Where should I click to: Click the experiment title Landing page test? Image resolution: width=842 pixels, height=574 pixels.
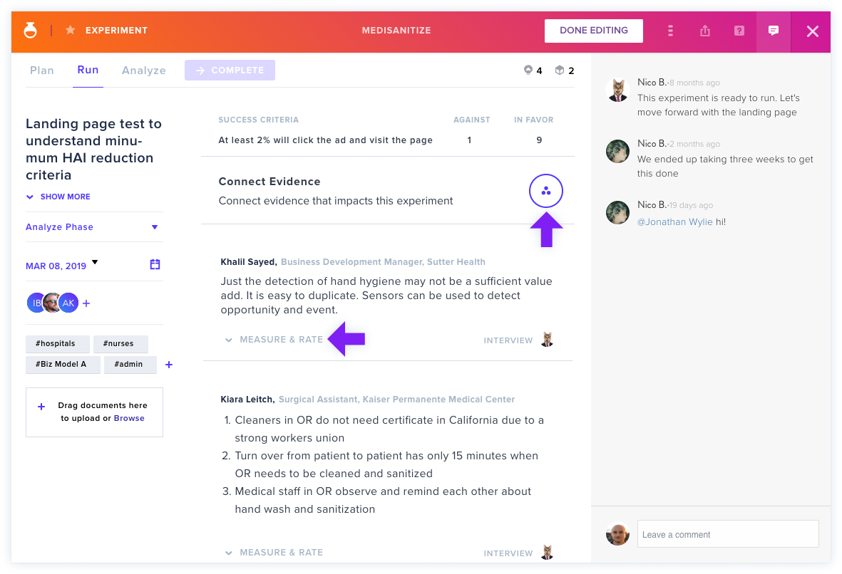click(x=93, y=150)
